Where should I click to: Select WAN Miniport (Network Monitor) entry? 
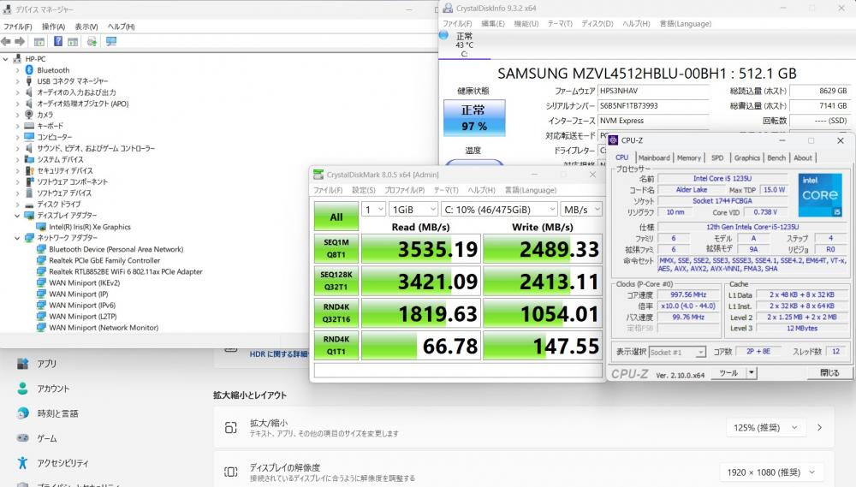[x=104, y=328]
